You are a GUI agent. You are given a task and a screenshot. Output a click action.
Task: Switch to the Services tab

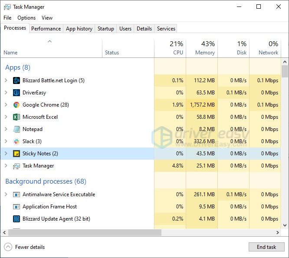coord(166,29)
